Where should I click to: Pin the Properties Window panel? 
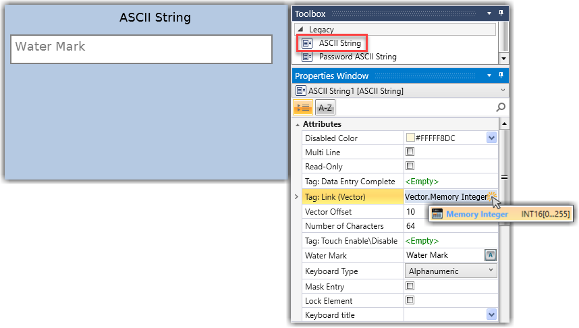pos(501,76)
